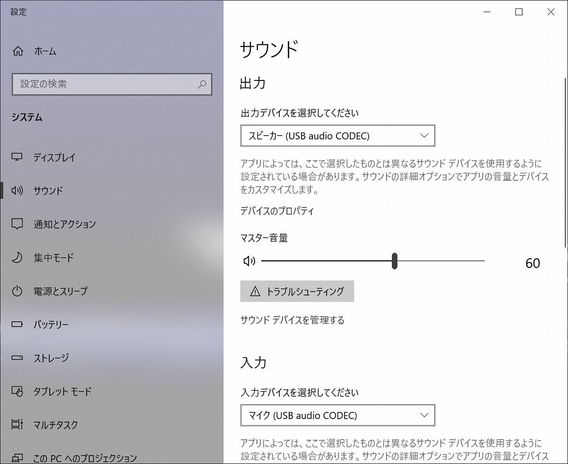Screen dimensions: 568x464
Task: Click the search magnifier icon in settings search
Action: 202,84
